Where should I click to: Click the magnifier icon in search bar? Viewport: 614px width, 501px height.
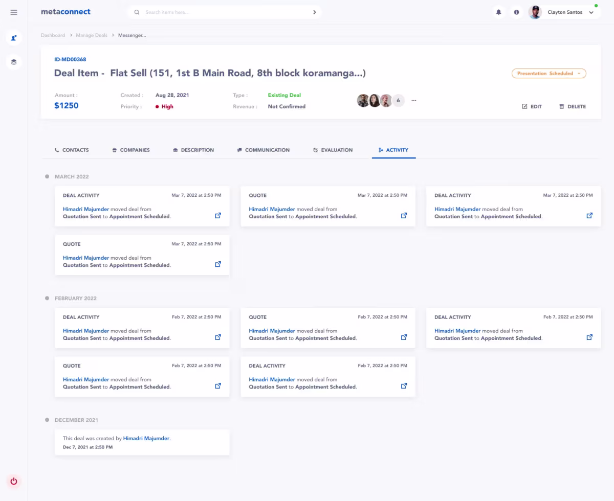pos(137,12)
